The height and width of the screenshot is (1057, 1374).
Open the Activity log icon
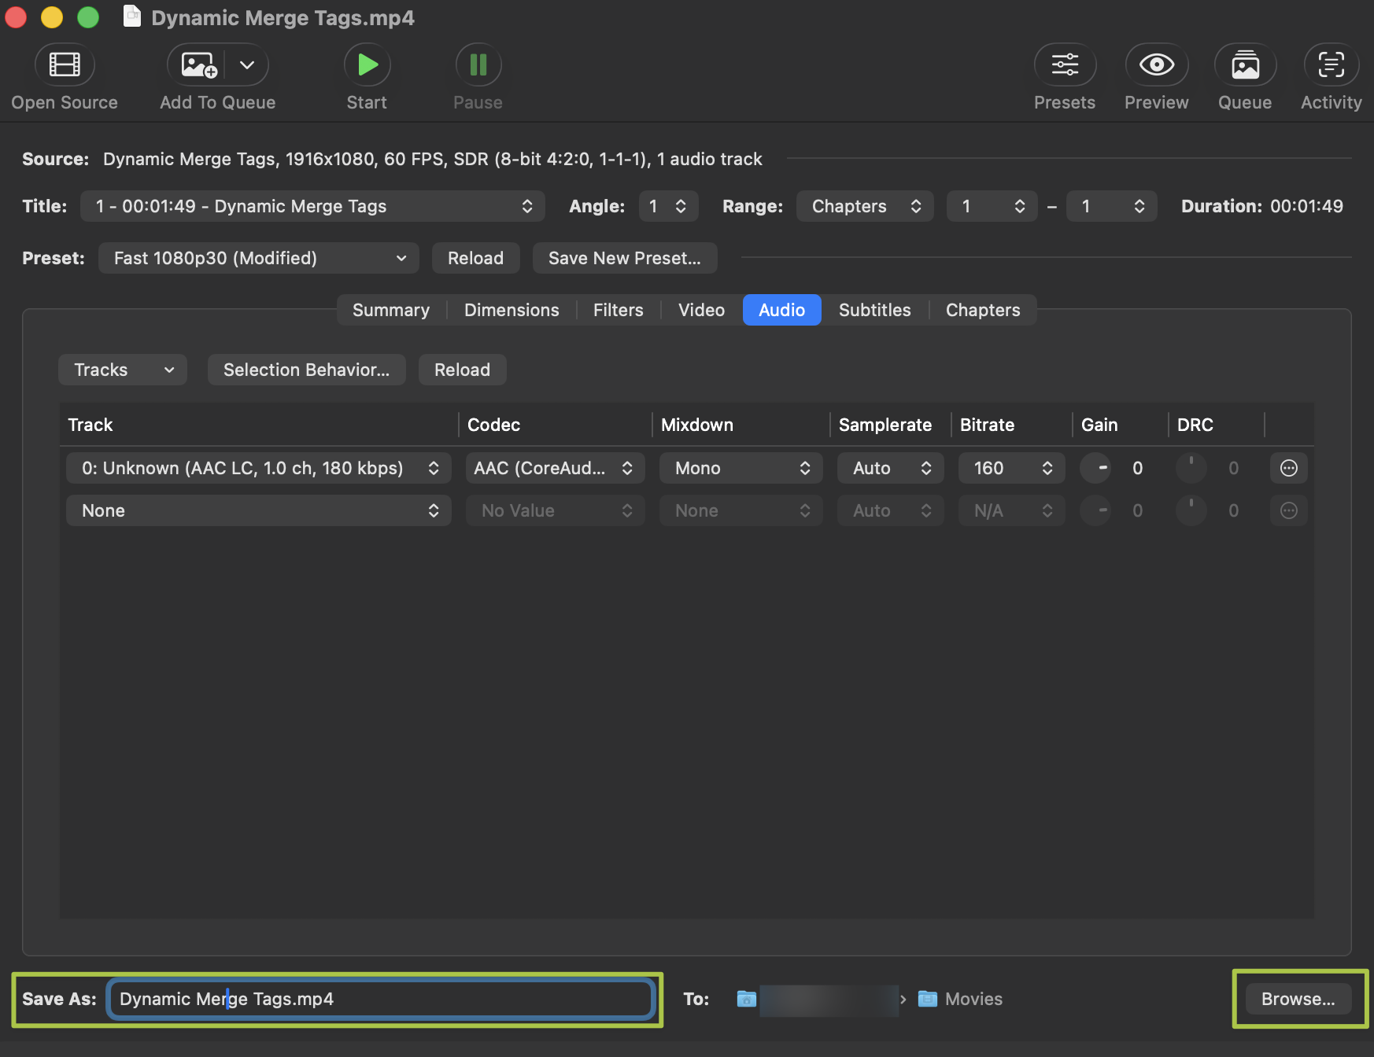1331,64
